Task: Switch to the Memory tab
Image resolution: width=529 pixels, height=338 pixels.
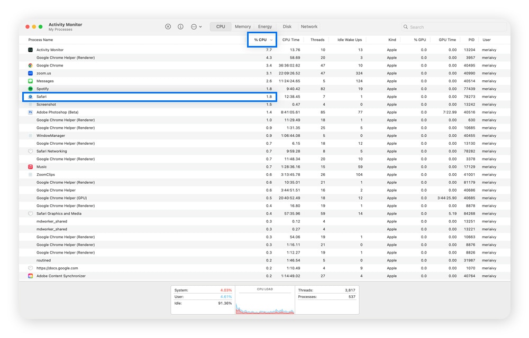Action: point(242,26)
